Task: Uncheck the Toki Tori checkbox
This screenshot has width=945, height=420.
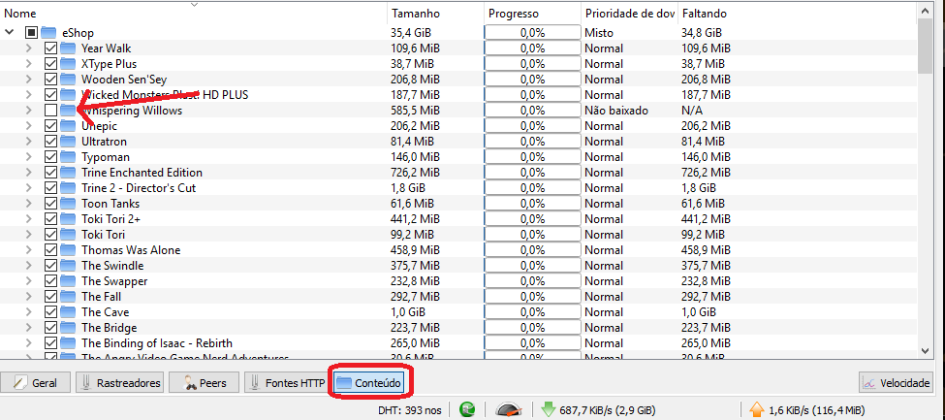Action: click(50, 234)
